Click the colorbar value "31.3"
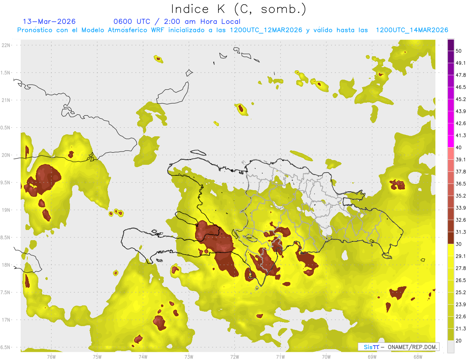 click(x=461, y=232)
